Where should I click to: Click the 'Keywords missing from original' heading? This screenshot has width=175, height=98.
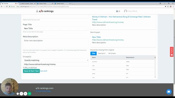point(102,50)
